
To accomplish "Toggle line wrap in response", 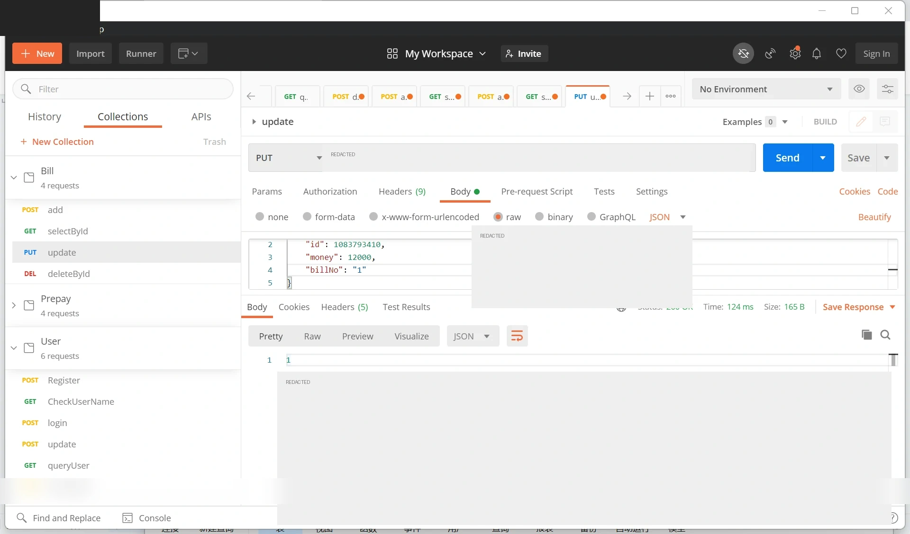I will (x=517, y=336).
